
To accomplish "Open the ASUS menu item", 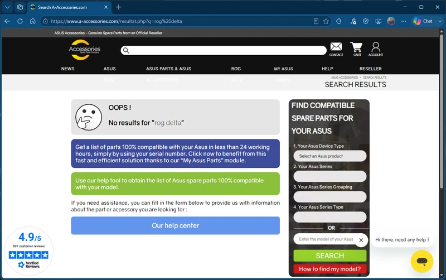I will (x=109, y=69).
